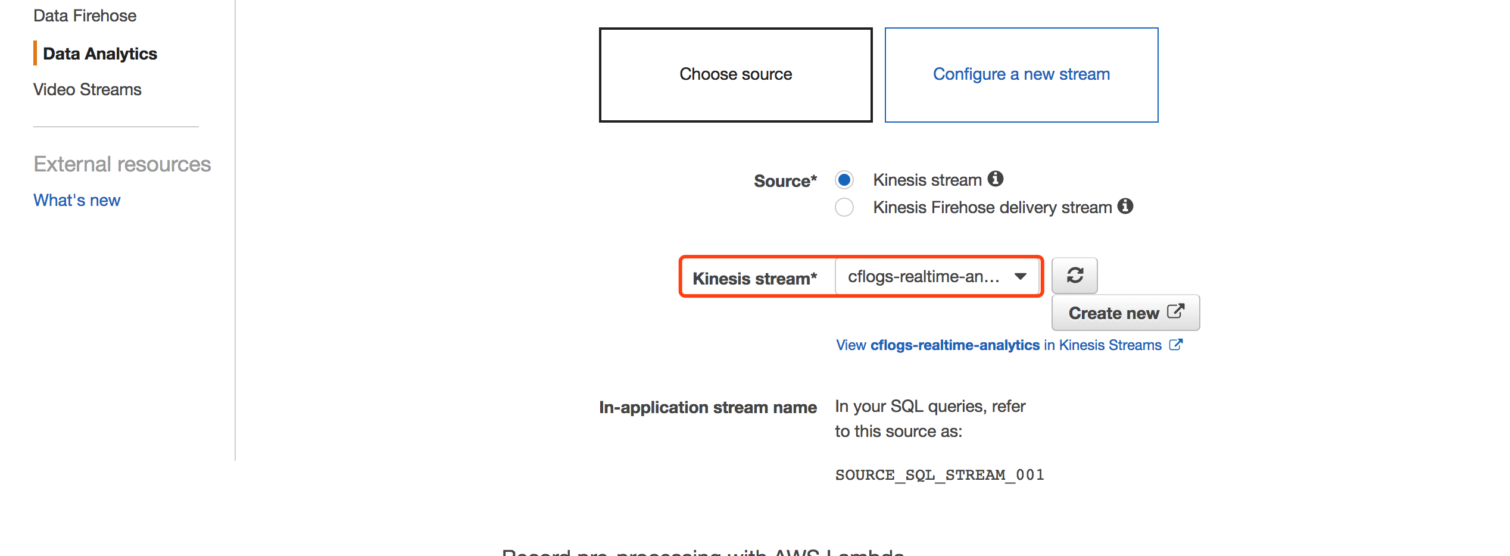The width and height of the screenshot is (1510, 556).
Task: Select Kinesis Firehose delivery stream radio button
Action: coord(844,207)
